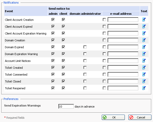
Task: Click the 'Preferences' section title
Action: click(11, 99)
